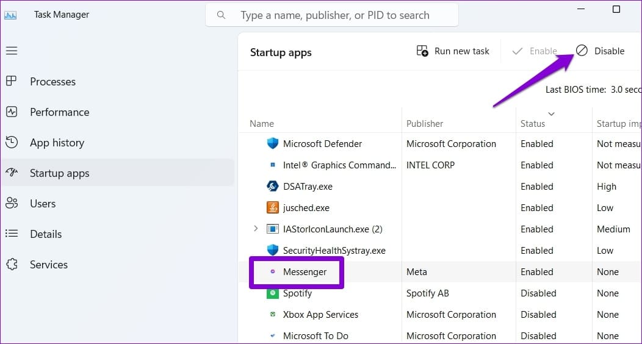This screenshot has width=642, height=344.
Task: Select the jusched.exe row name
Action: 306,208
